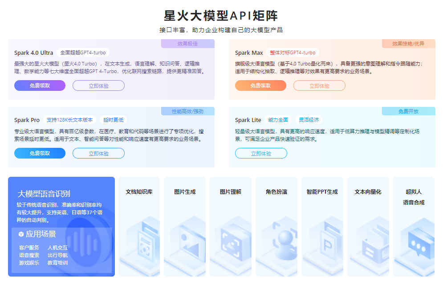Click the 性能高效/强劲 corner badge

pos(187,111)
